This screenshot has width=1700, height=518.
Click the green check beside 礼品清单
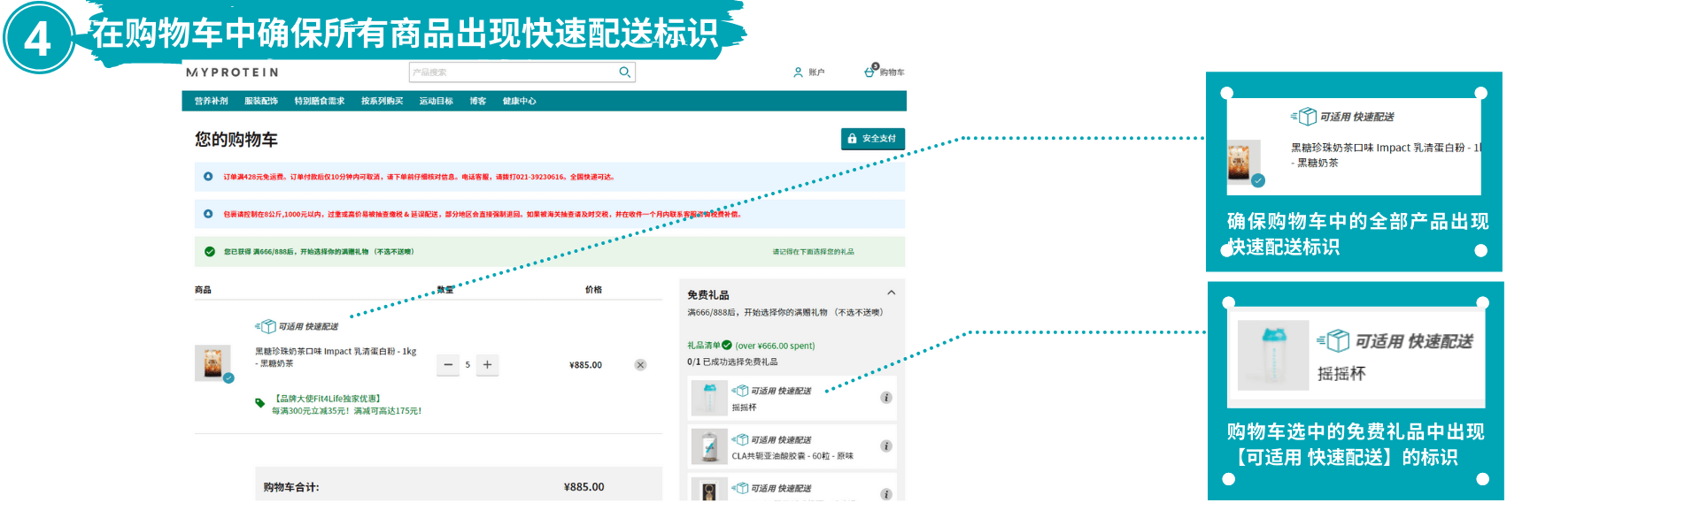(727, 346)
